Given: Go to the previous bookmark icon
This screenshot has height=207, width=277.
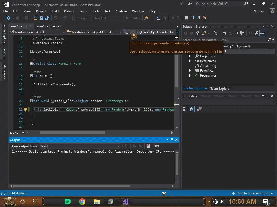Looking at the screenshot, I should (193, 18).
